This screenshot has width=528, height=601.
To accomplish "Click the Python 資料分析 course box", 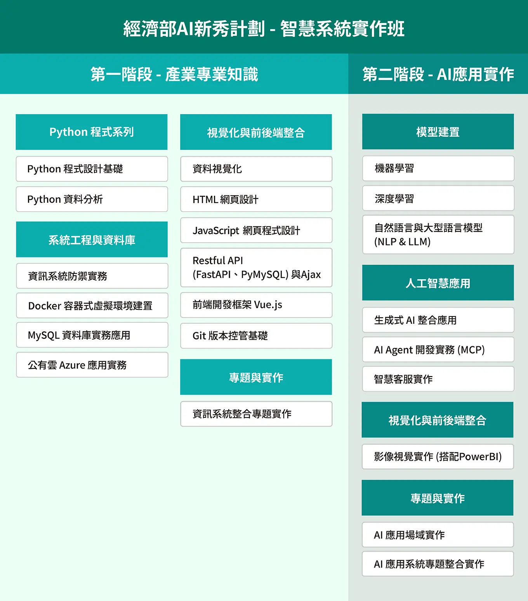I will pos(92,199).
